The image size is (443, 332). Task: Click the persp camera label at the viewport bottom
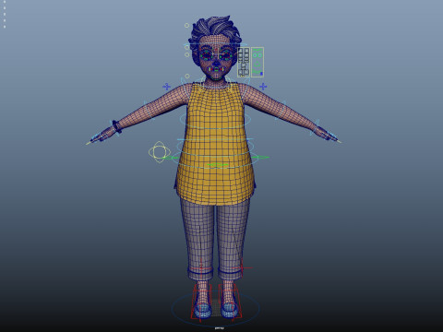click(219, 328)
